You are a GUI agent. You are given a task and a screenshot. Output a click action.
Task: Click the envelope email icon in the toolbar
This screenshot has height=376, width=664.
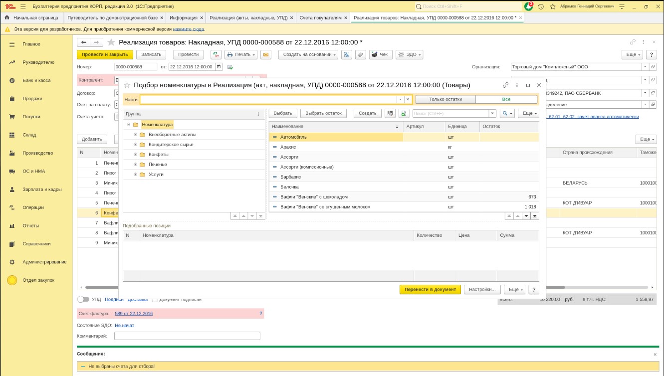click(x=266, y=54)
